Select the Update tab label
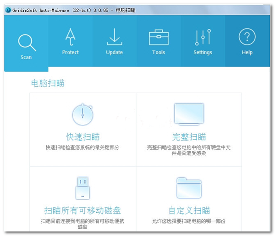This screenshot has height=236, width=275. (x=114, y=52)
